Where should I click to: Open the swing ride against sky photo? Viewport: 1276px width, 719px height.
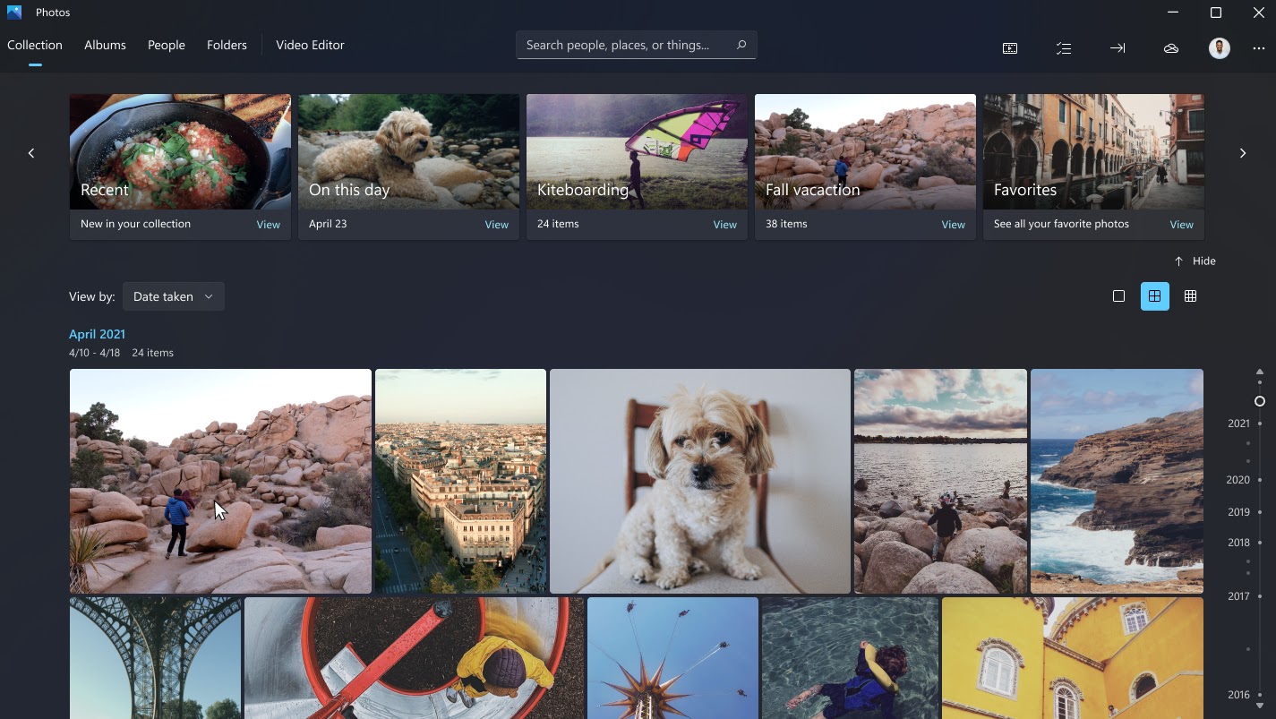tap(672, 658)
